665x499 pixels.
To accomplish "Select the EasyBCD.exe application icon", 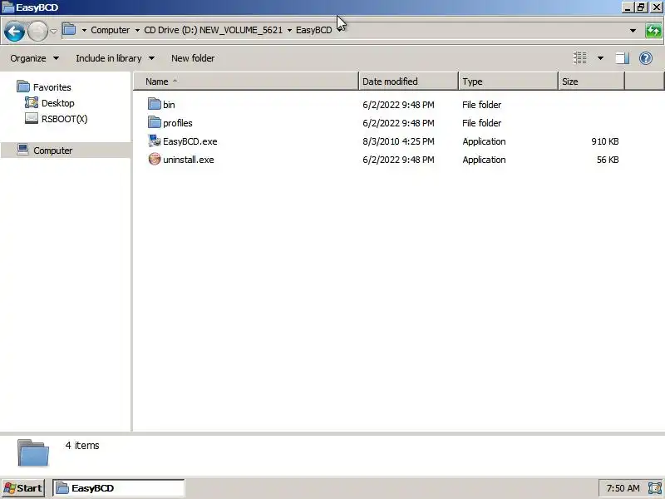I will [155, 141].
